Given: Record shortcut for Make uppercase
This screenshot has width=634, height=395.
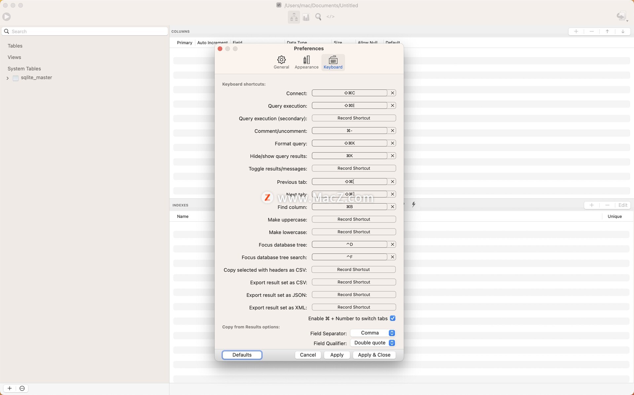Looking at the screenshot, I should click(354, 219).
